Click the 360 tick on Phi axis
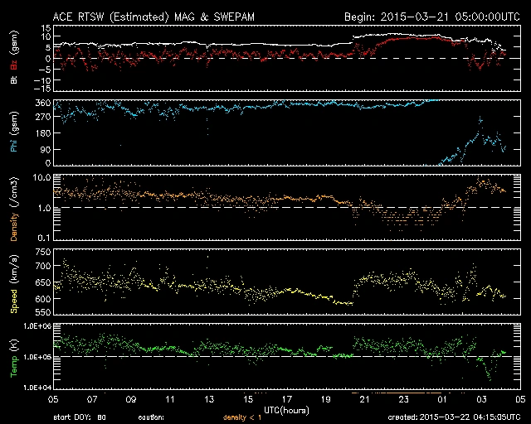 (42, 103)
